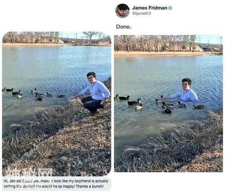Viewport: 225px width, 192px height.
Task: Open the @fjamie013 handle link
Action: point(141,13)
